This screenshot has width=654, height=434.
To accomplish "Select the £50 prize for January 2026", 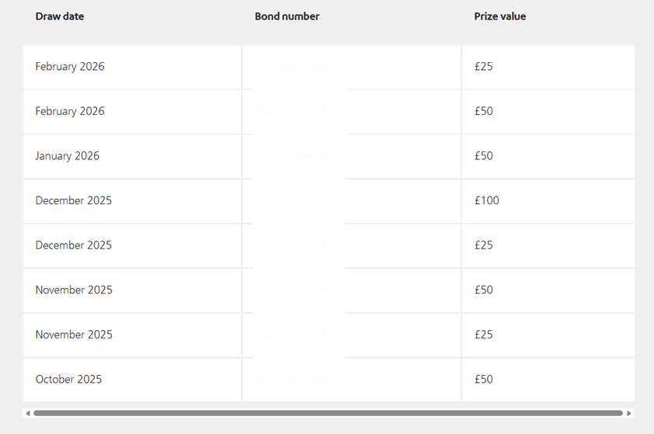I will pyautogui.click(x=484, y=156).
